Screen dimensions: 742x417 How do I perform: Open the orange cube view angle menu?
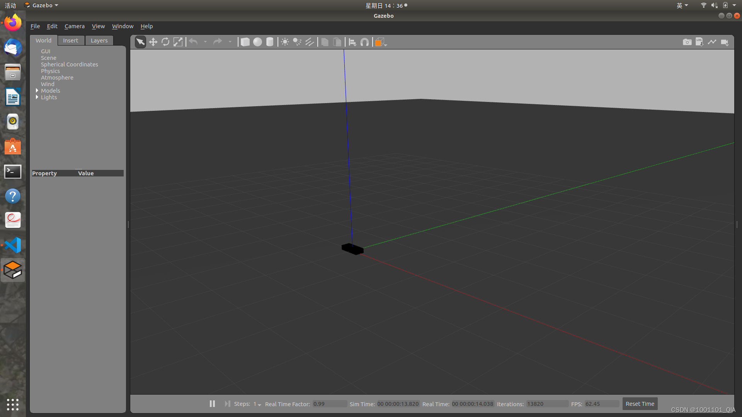click(x=381, y=42)
